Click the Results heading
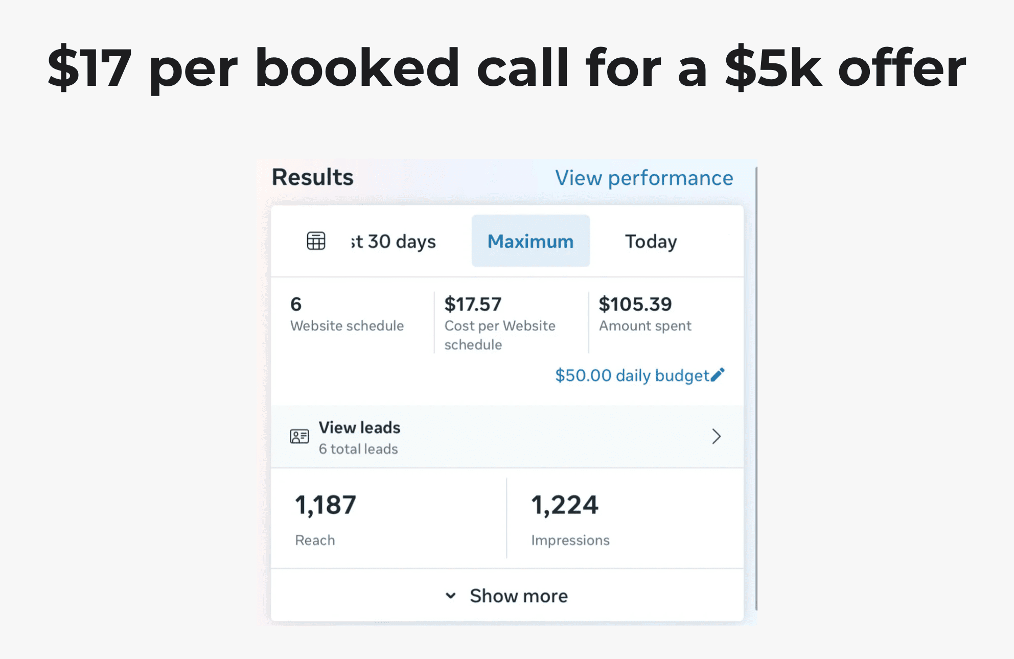 tap(312, 177)
